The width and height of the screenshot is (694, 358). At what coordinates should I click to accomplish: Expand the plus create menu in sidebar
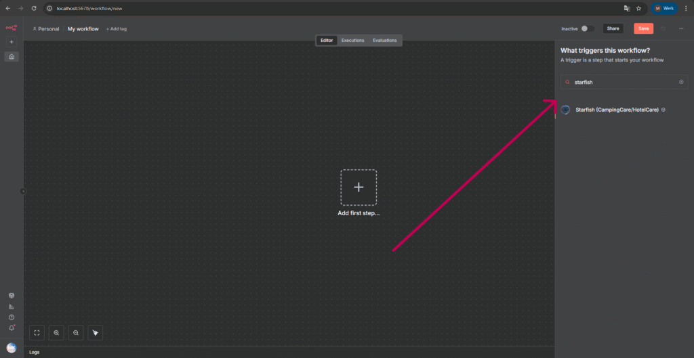click(12, 42)
